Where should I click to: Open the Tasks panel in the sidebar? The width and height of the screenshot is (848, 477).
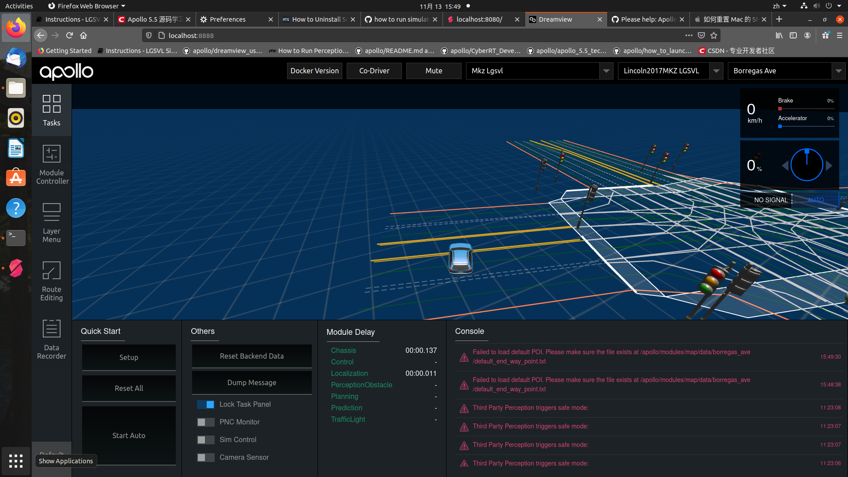(x=51, y=110)
